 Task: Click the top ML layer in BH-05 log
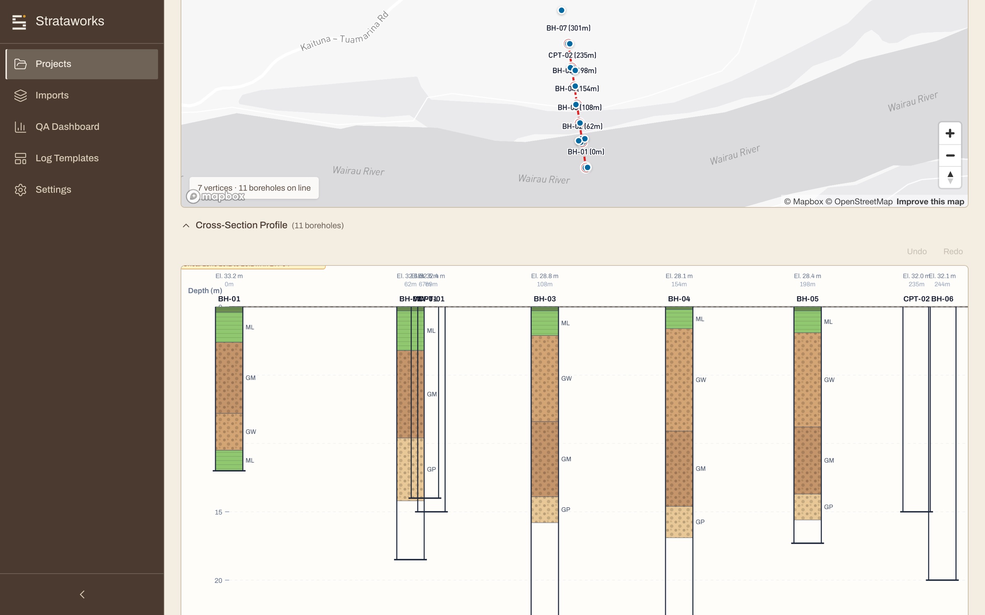[807, 321]
